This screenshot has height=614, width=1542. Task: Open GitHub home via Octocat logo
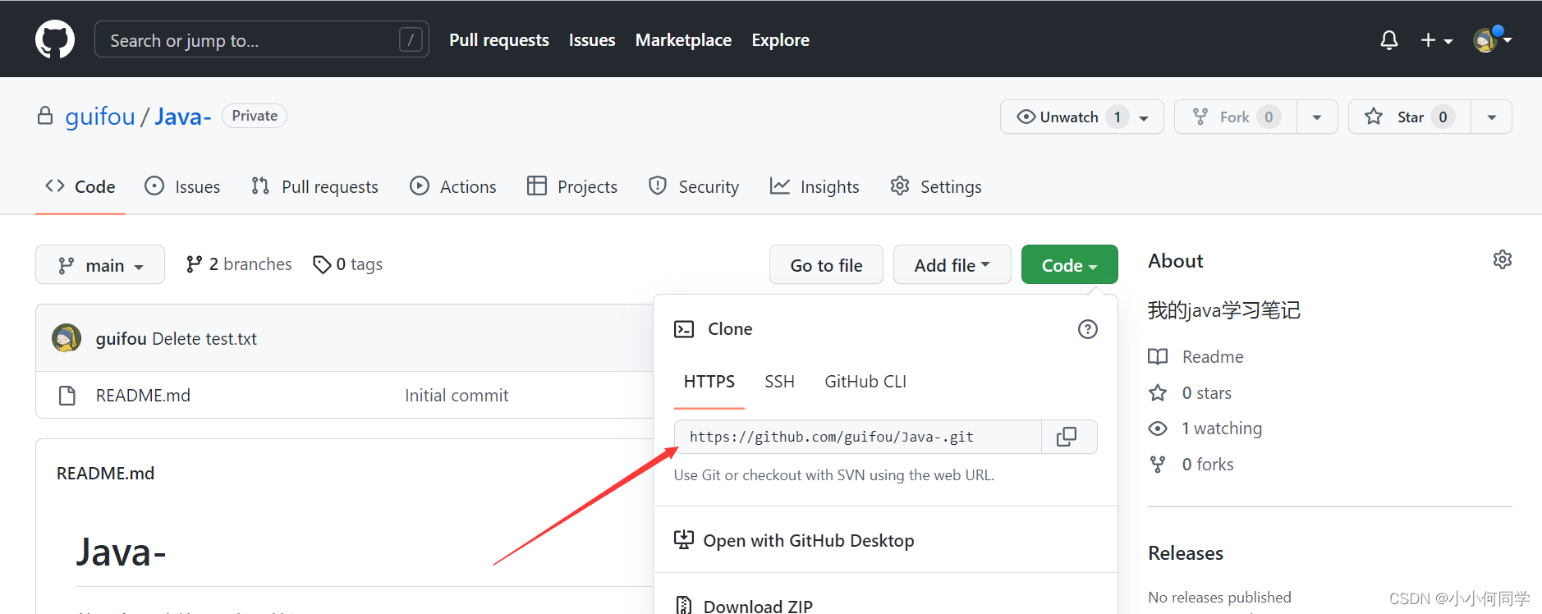tap(55, 39)
